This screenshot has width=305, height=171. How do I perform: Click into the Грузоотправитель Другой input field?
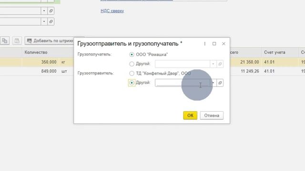coord(183,83)
